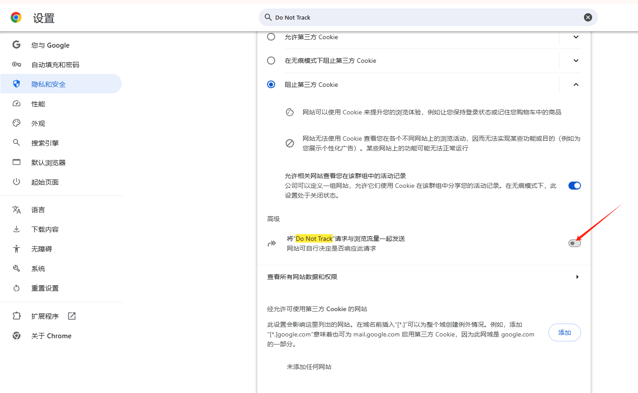Go to 下载内容 settings
The height and width of the screenshot is (393, 638).
click(61, 229)
